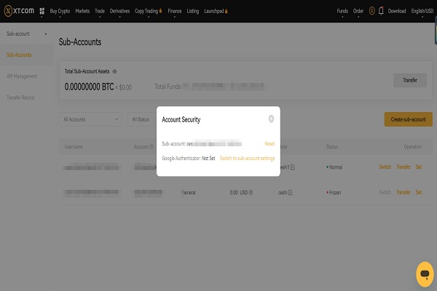Open English/USD language selector
The width and height of the screenshot is (437, 291).
[422, 11]
